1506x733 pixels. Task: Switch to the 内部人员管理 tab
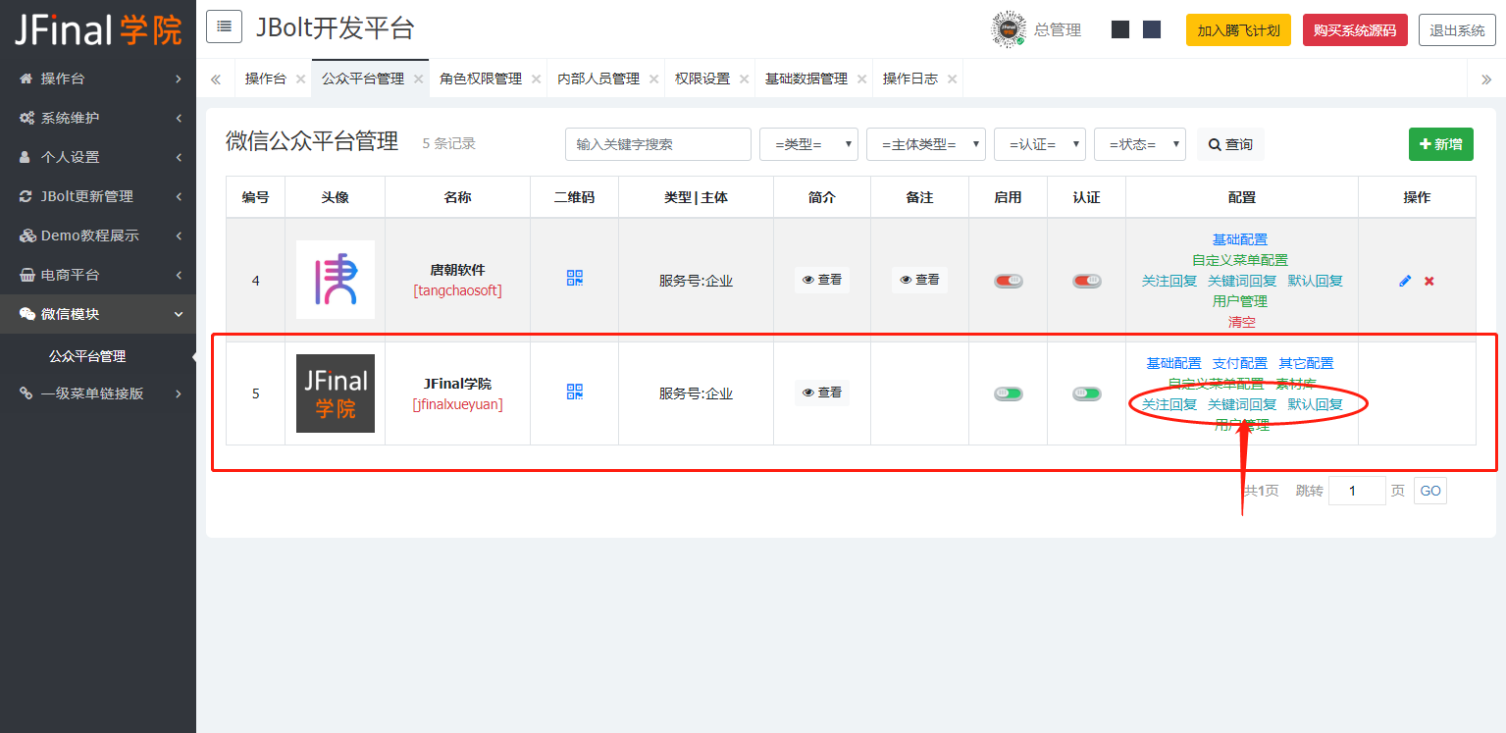[598, 79]
